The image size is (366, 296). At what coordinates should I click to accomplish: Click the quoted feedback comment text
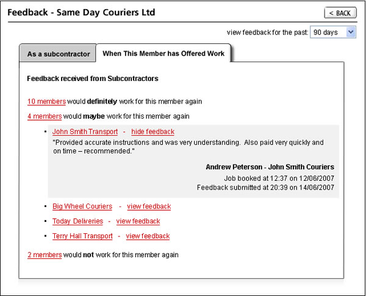click(188, 146)
